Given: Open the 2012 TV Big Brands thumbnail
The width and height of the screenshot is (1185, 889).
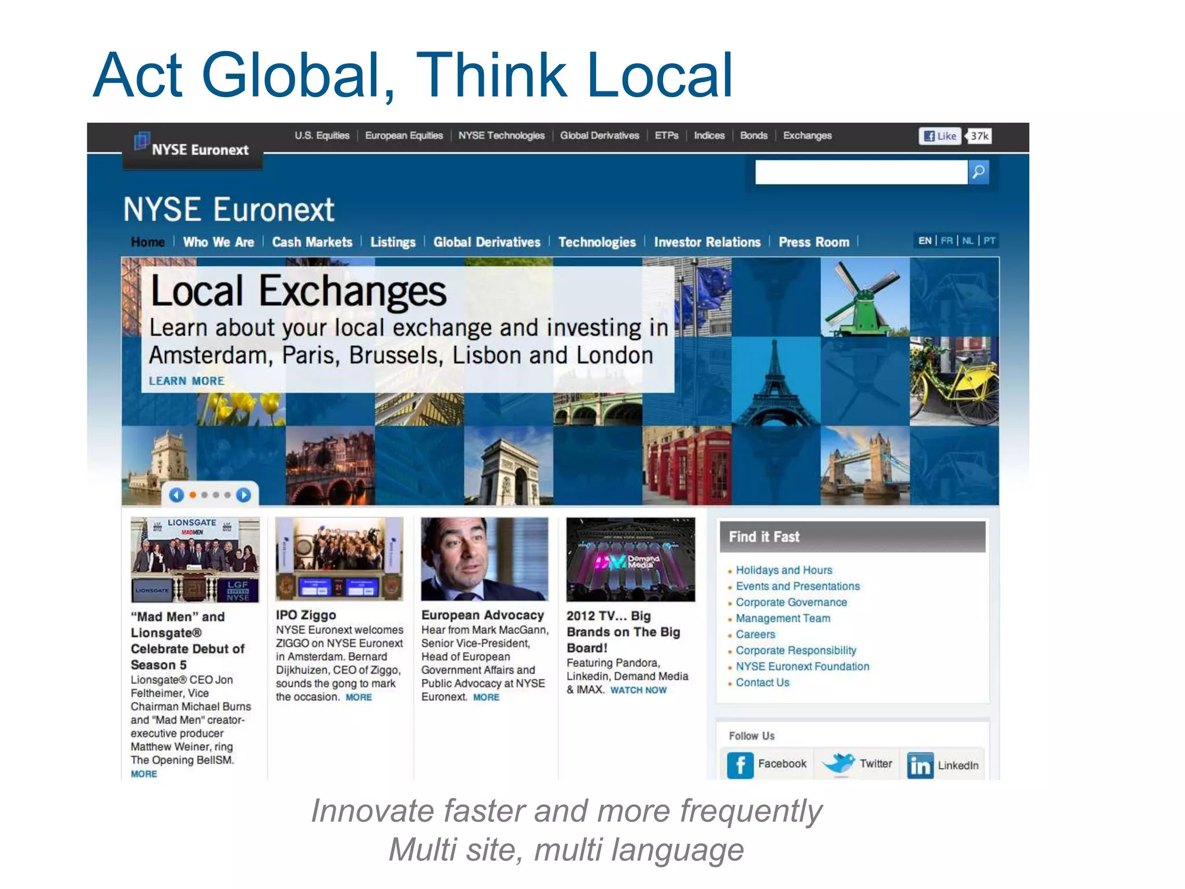Looking at the screenshot, I should point(631,560).
